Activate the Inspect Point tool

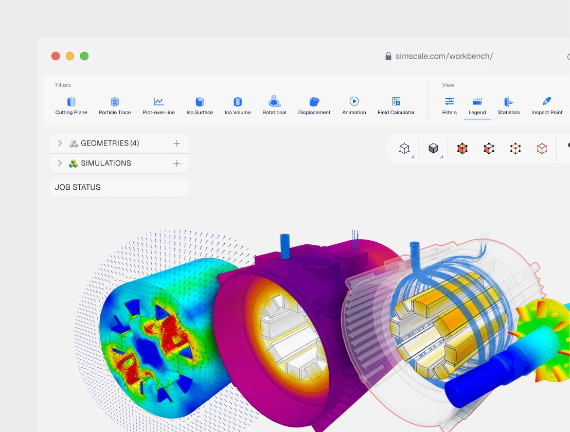coord(547,106)
